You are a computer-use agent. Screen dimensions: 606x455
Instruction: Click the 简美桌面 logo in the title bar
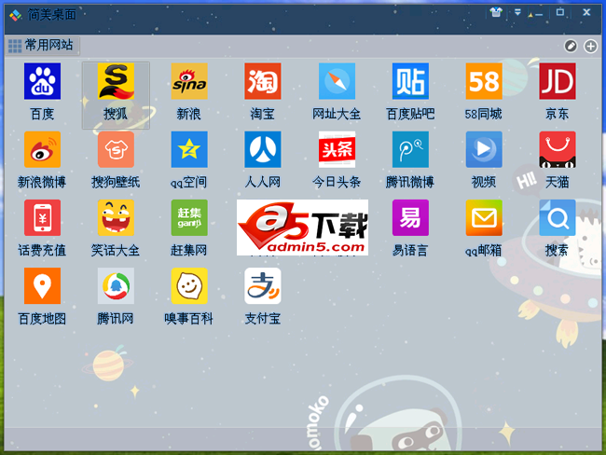(16, 15)
